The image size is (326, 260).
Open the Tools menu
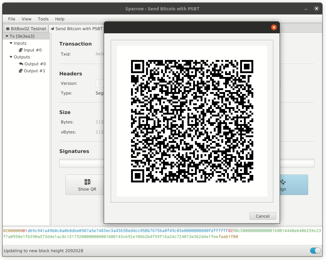coord(43,19)
